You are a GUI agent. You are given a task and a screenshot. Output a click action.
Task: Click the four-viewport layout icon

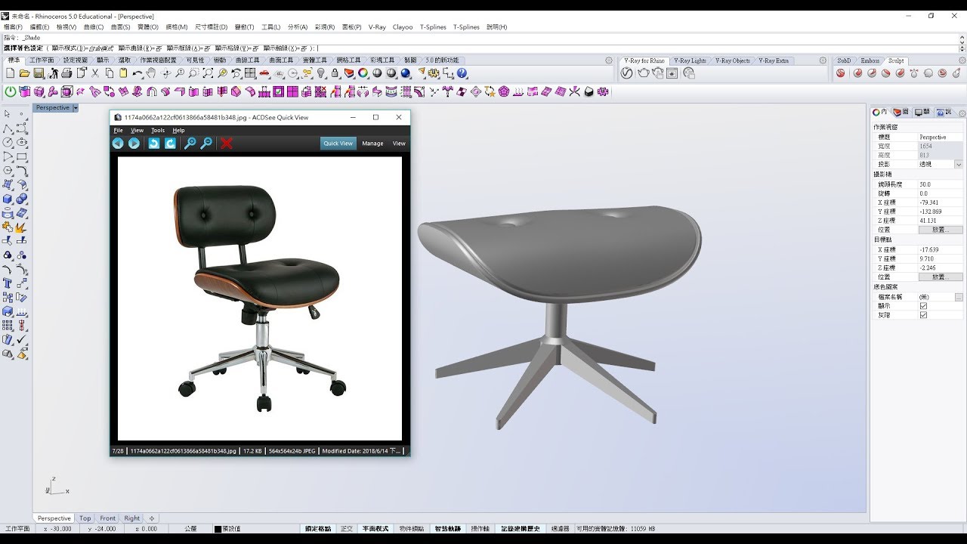[x=250, y=73]
